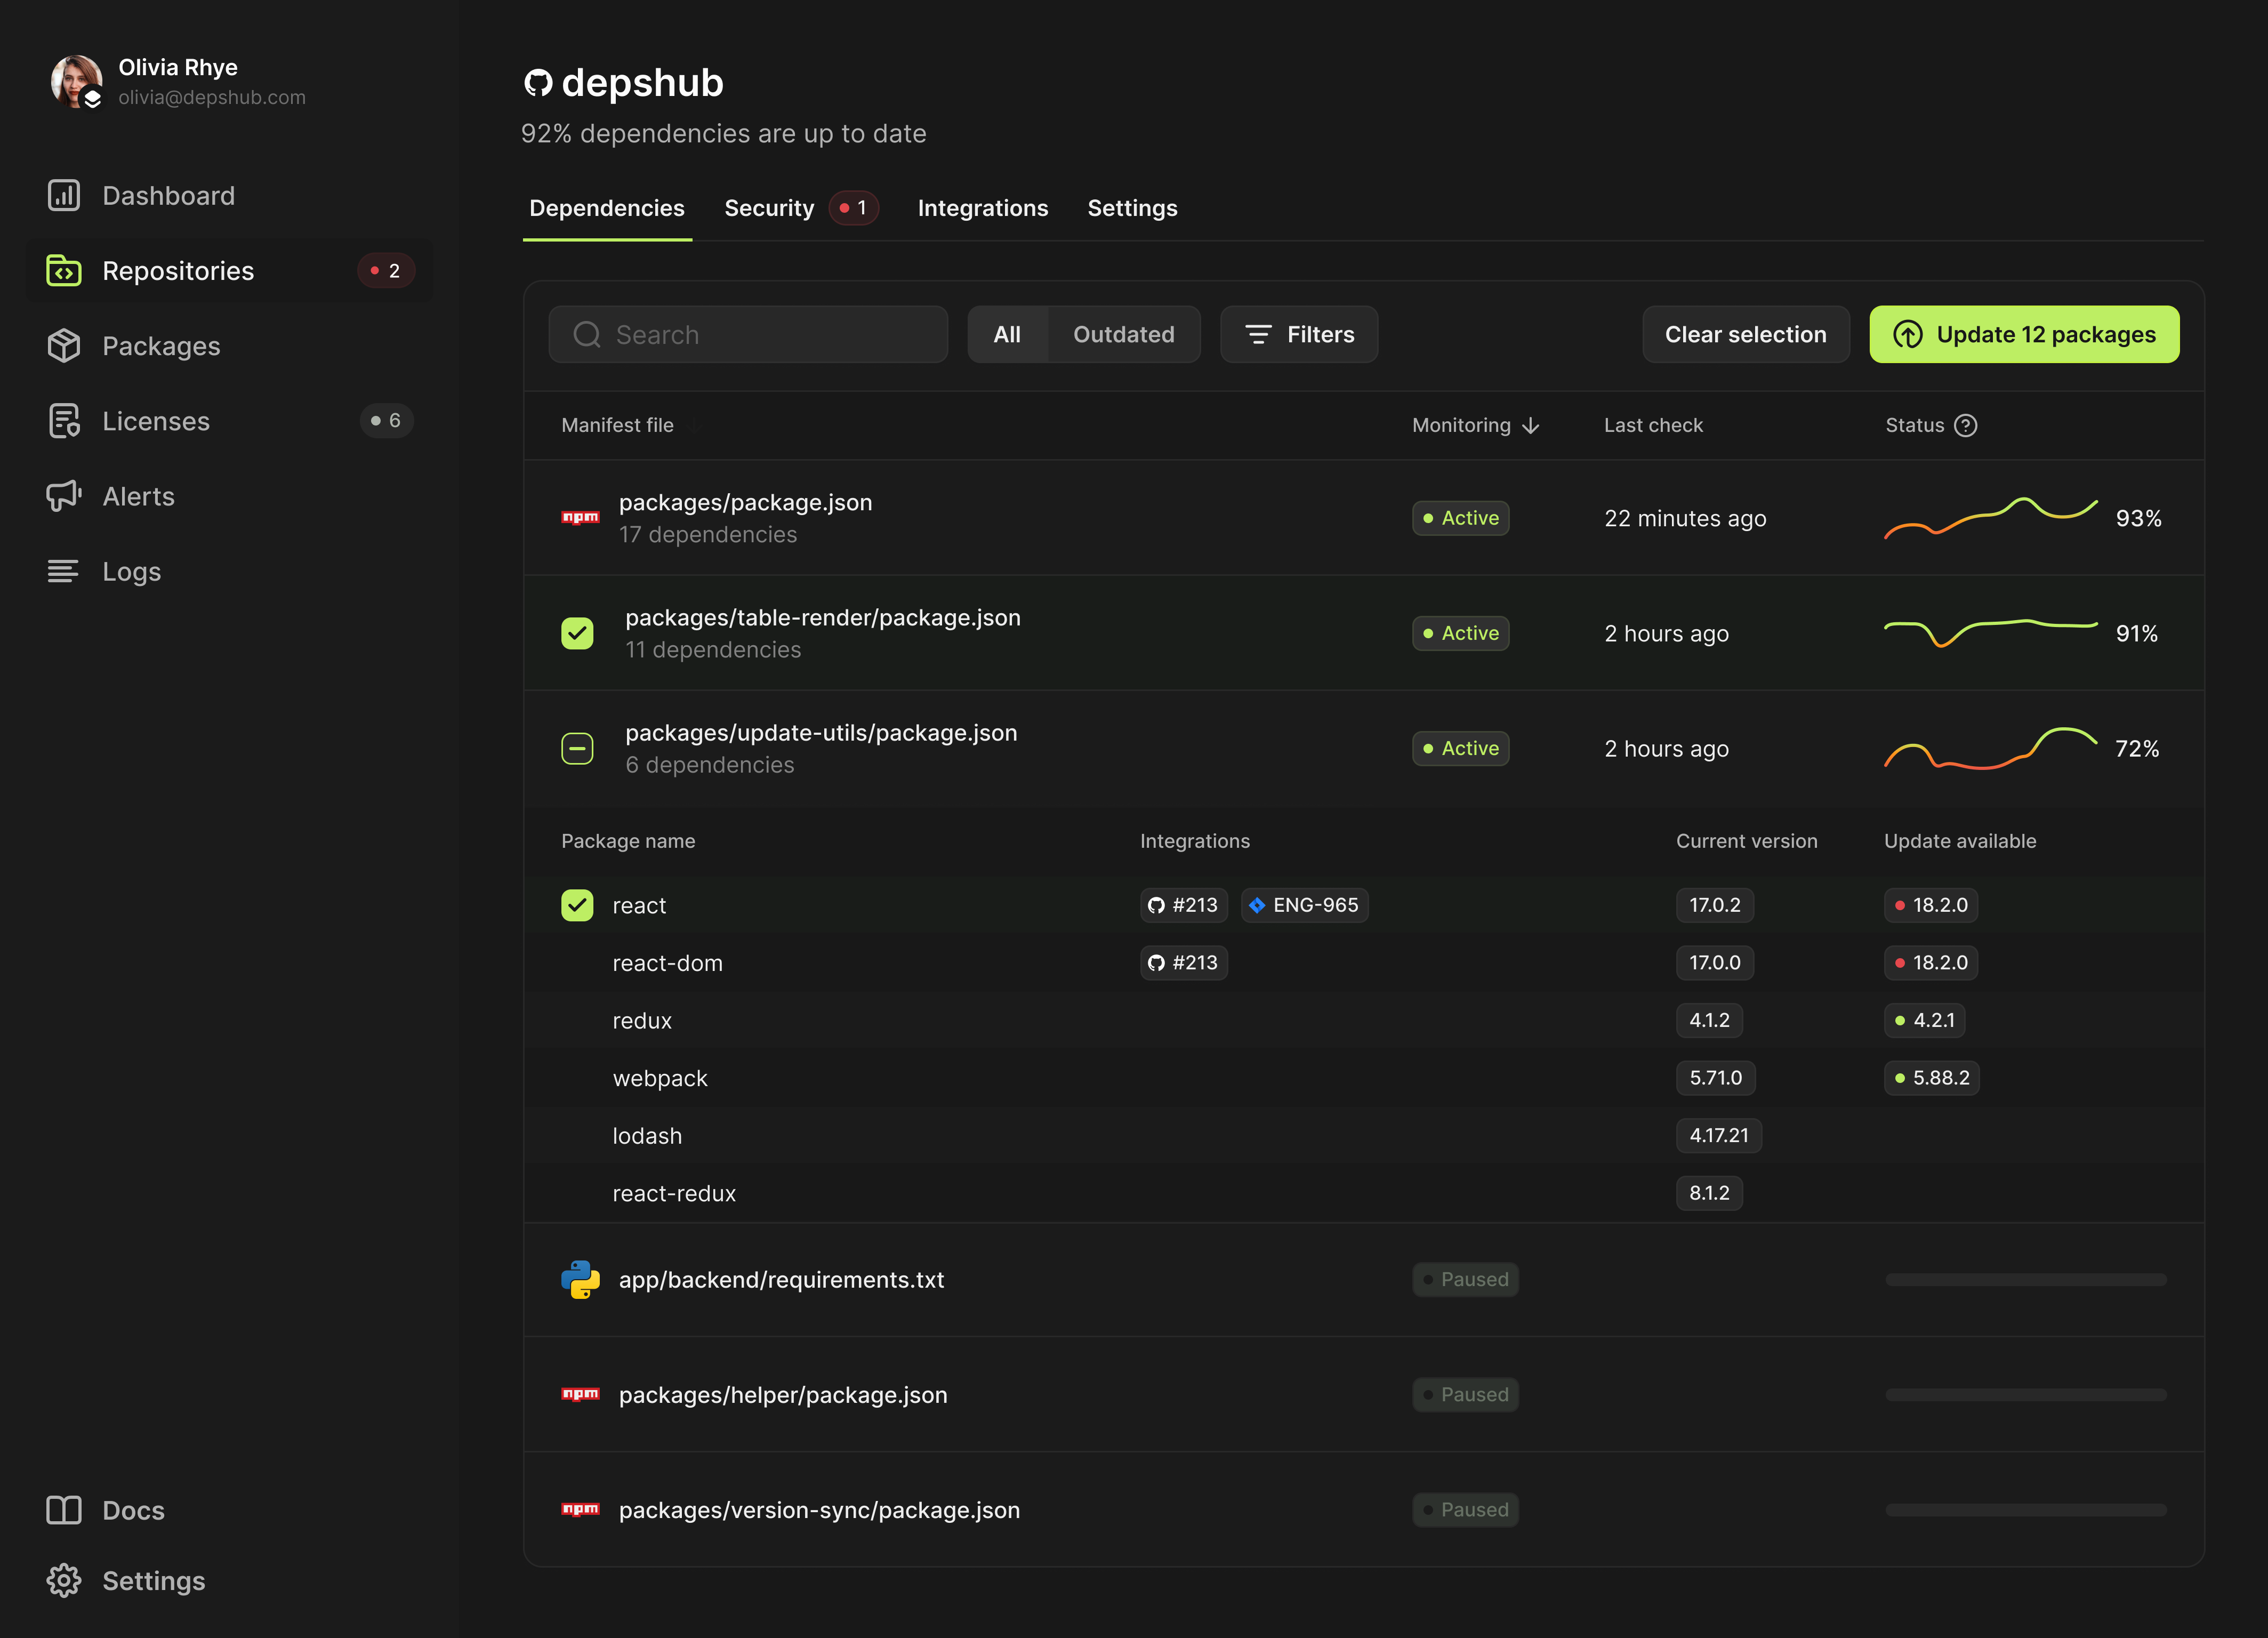Select the Outdated filter tab

(1123, 334)
